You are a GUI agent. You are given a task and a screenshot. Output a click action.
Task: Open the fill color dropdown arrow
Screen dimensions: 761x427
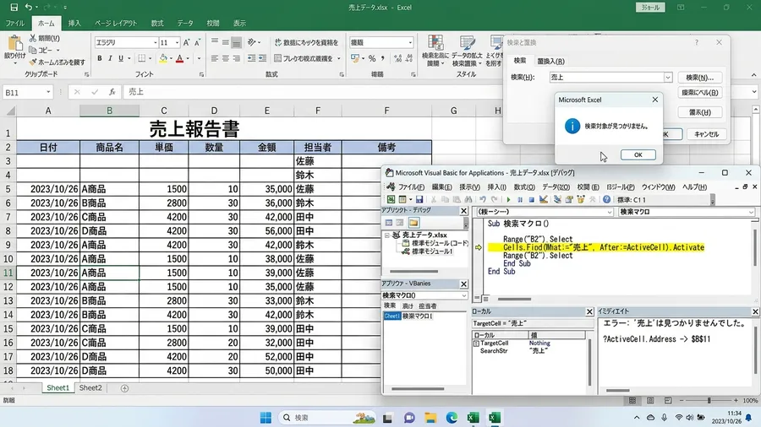pos(171,58)
